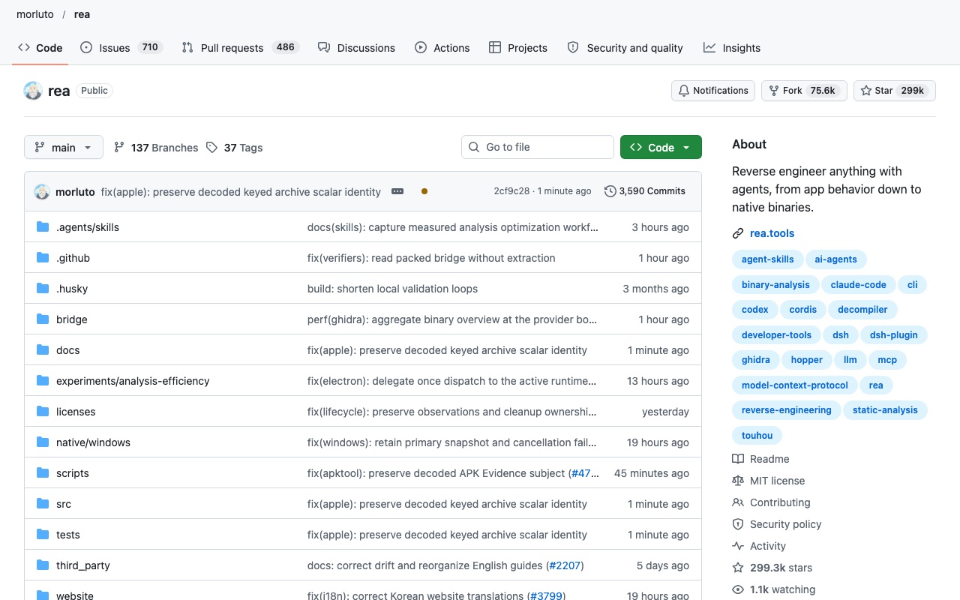Click the star icon beside 299.3k stars
Screen dimensions: 960x600
pyautogui.click(x=738, y=568)
